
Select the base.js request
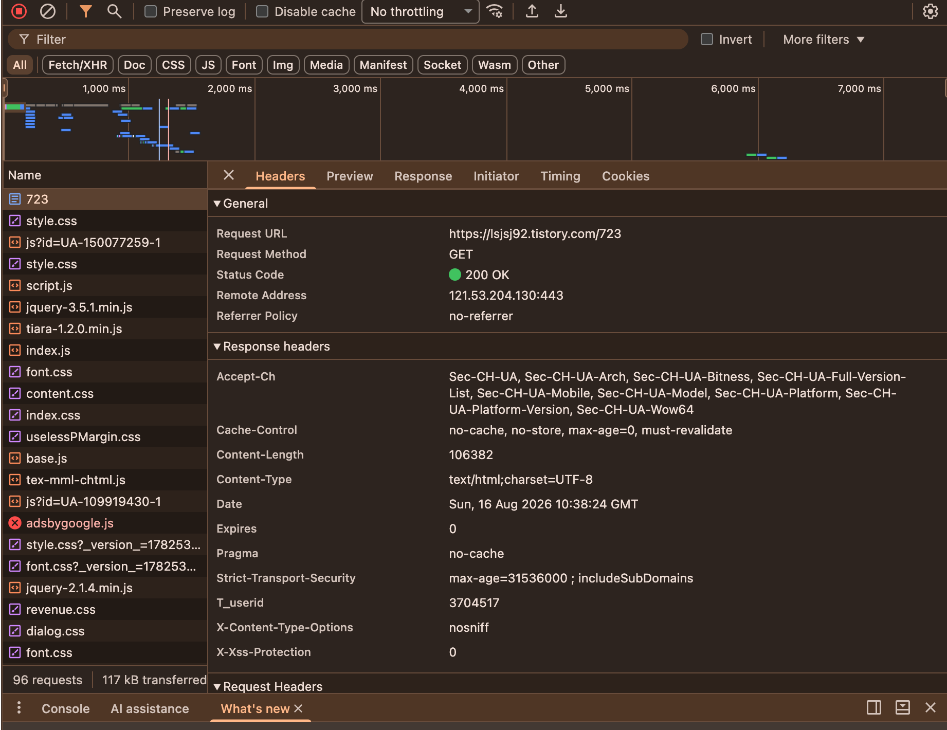tap(105, 458)
